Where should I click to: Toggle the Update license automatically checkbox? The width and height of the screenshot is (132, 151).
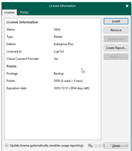[x=7, y=146]
